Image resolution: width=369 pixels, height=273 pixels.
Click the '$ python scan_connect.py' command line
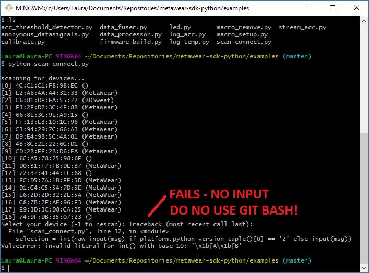point(45,64)
